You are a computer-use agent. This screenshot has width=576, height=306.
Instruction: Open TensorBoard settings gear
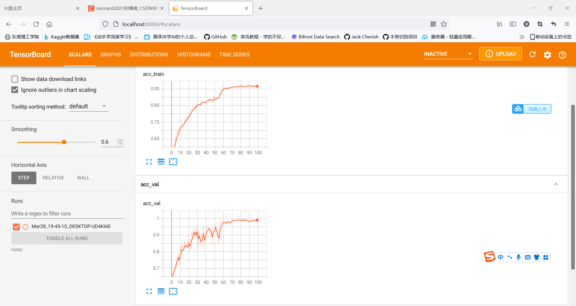point(547,55)
